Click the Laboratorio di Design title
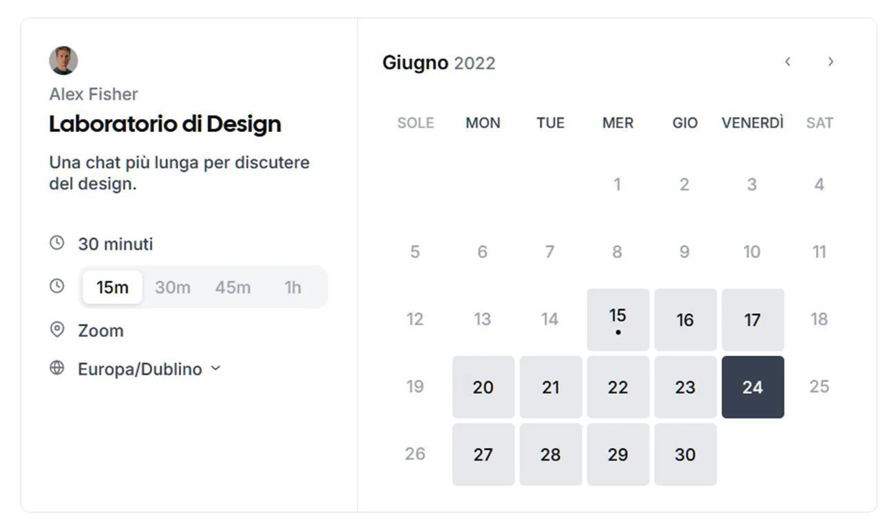The width and height of the screenshot is (895, 529). coord(165,124)
